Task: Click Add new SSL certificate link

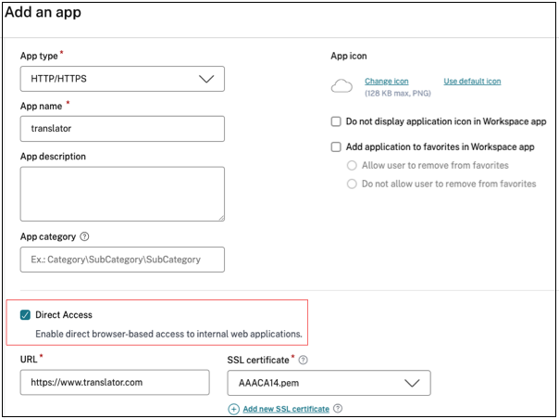Action: 286,409
